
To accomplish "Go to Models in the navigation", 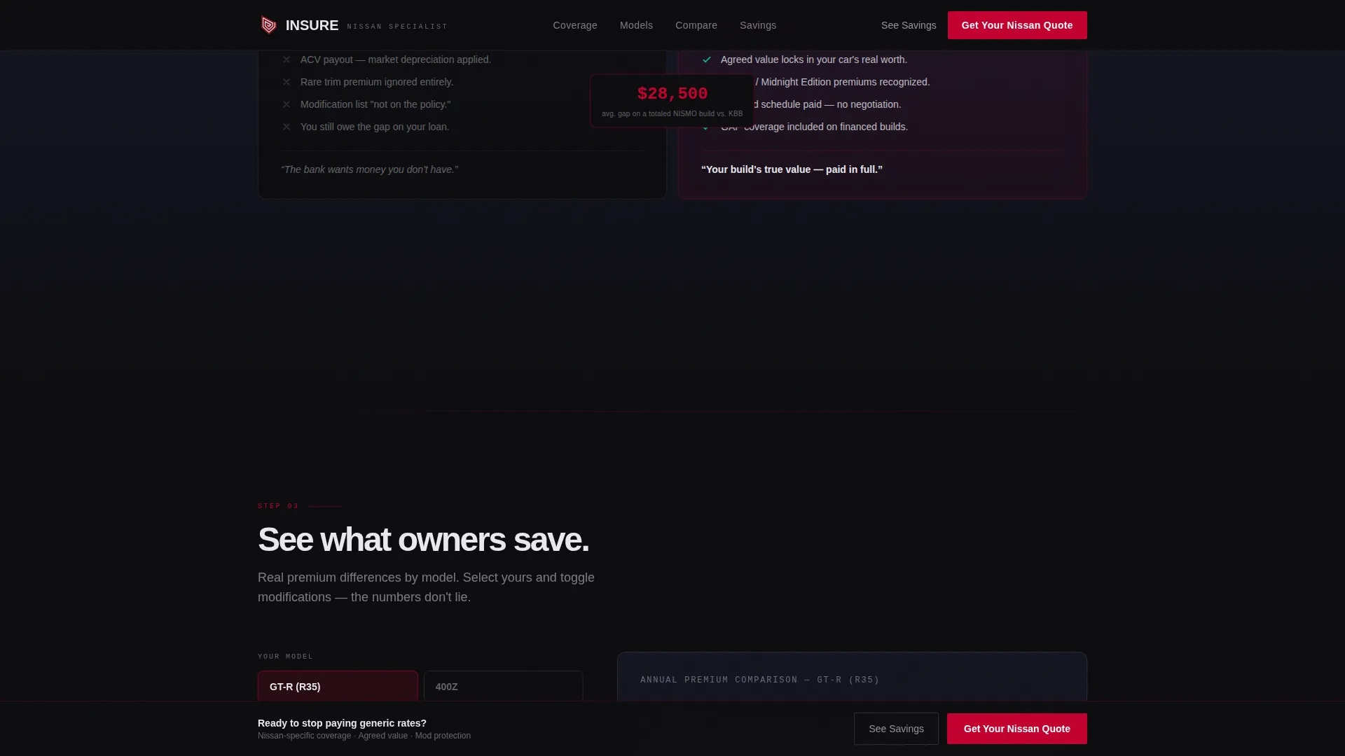I will click(x=636, y=25).
